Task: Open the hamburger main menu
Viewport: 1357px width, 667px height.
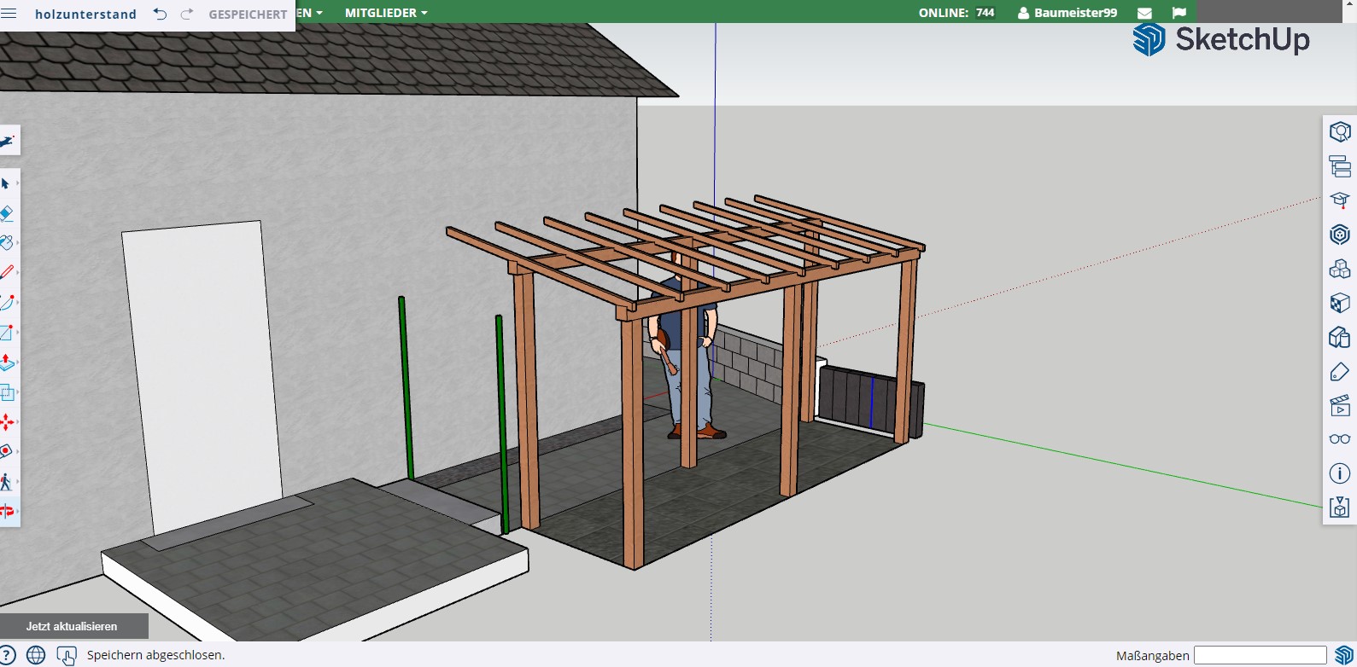Action: [x=9, y=14]
